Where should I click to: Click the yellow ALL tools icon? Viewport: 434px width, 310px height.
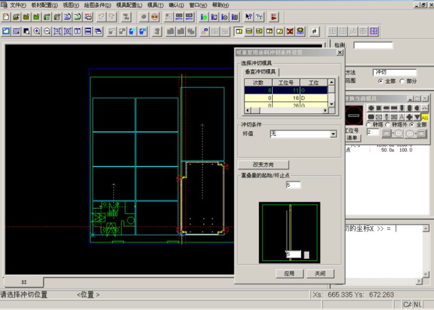[x=425, y=117]
